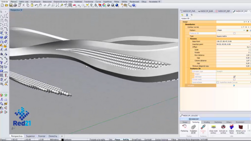This screenshot has height=141, width=251.
Task: Click the Close mesh contour tool
Action: pyautogui.click(x=213, y=129)
